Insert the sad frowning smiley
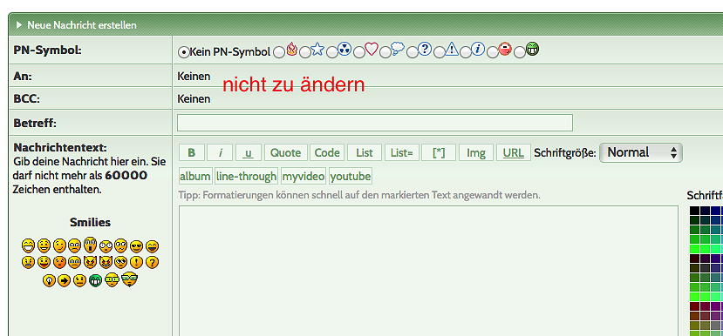The width and height of the screenshot is (723, 336). [x=75, y=246]
